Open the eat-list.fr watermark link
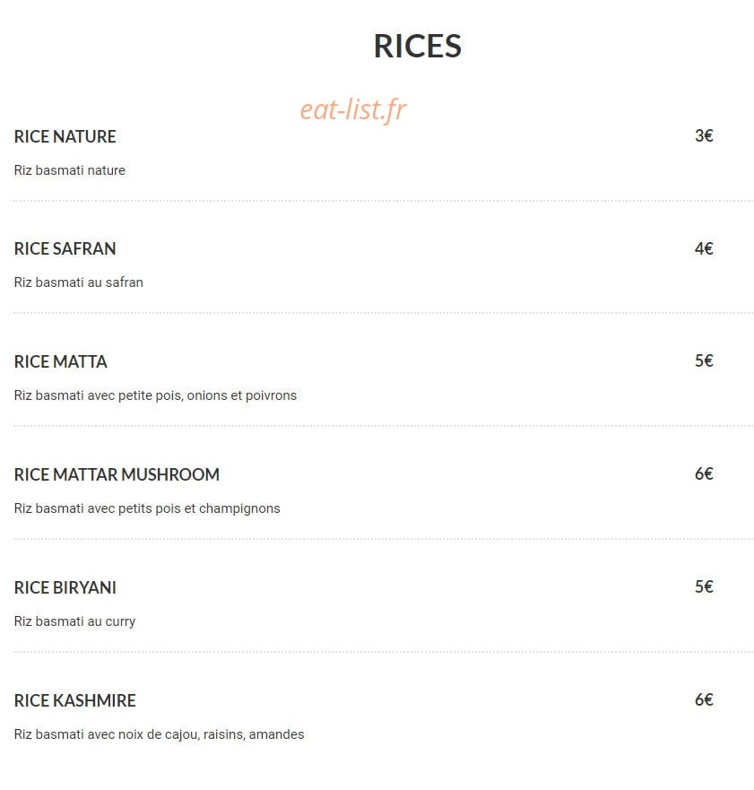This screenshot has height=790, width=754. pyautogui.click(x=353, y=109)
